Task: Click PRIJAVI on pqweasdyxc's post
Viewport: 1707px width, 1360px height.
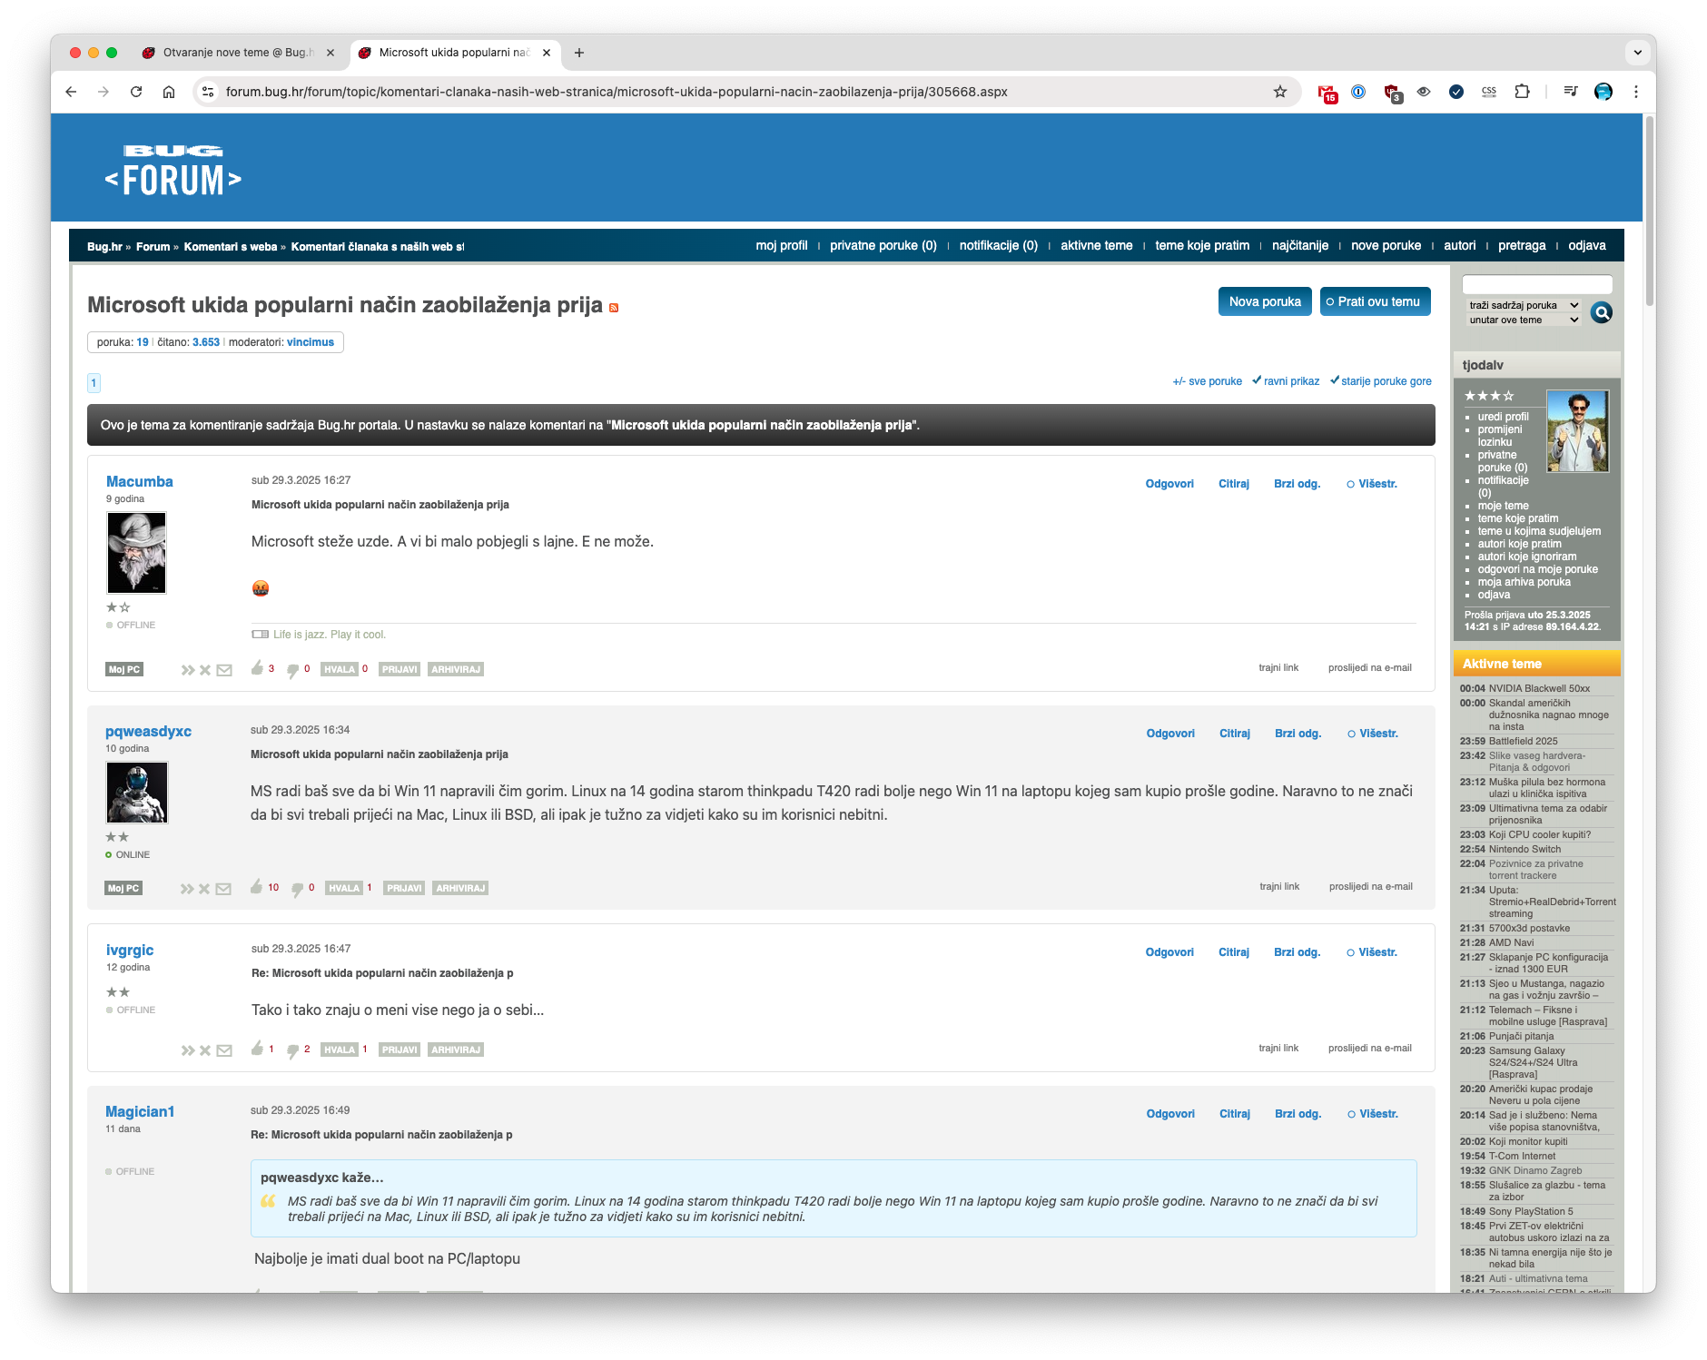Action: pos(404,888)
